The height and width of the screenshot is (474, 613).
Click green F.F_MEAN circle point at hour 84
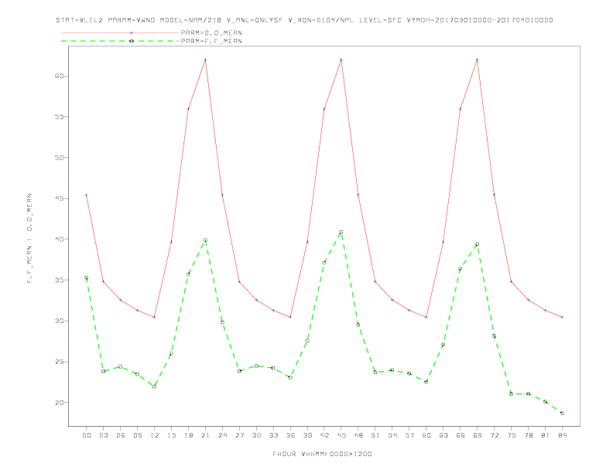click(562, 413)
